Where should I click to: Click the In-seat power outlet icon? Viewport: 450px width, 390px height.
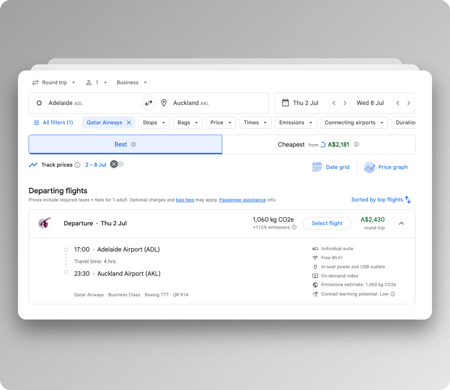(x=315, y=267)
